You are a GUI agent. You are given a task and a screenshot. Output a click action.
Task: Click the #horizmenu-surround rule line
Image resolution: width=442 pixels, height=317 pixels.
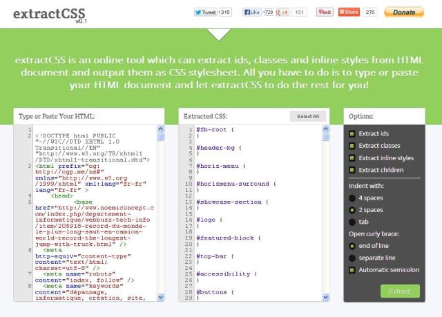point(236,184)
